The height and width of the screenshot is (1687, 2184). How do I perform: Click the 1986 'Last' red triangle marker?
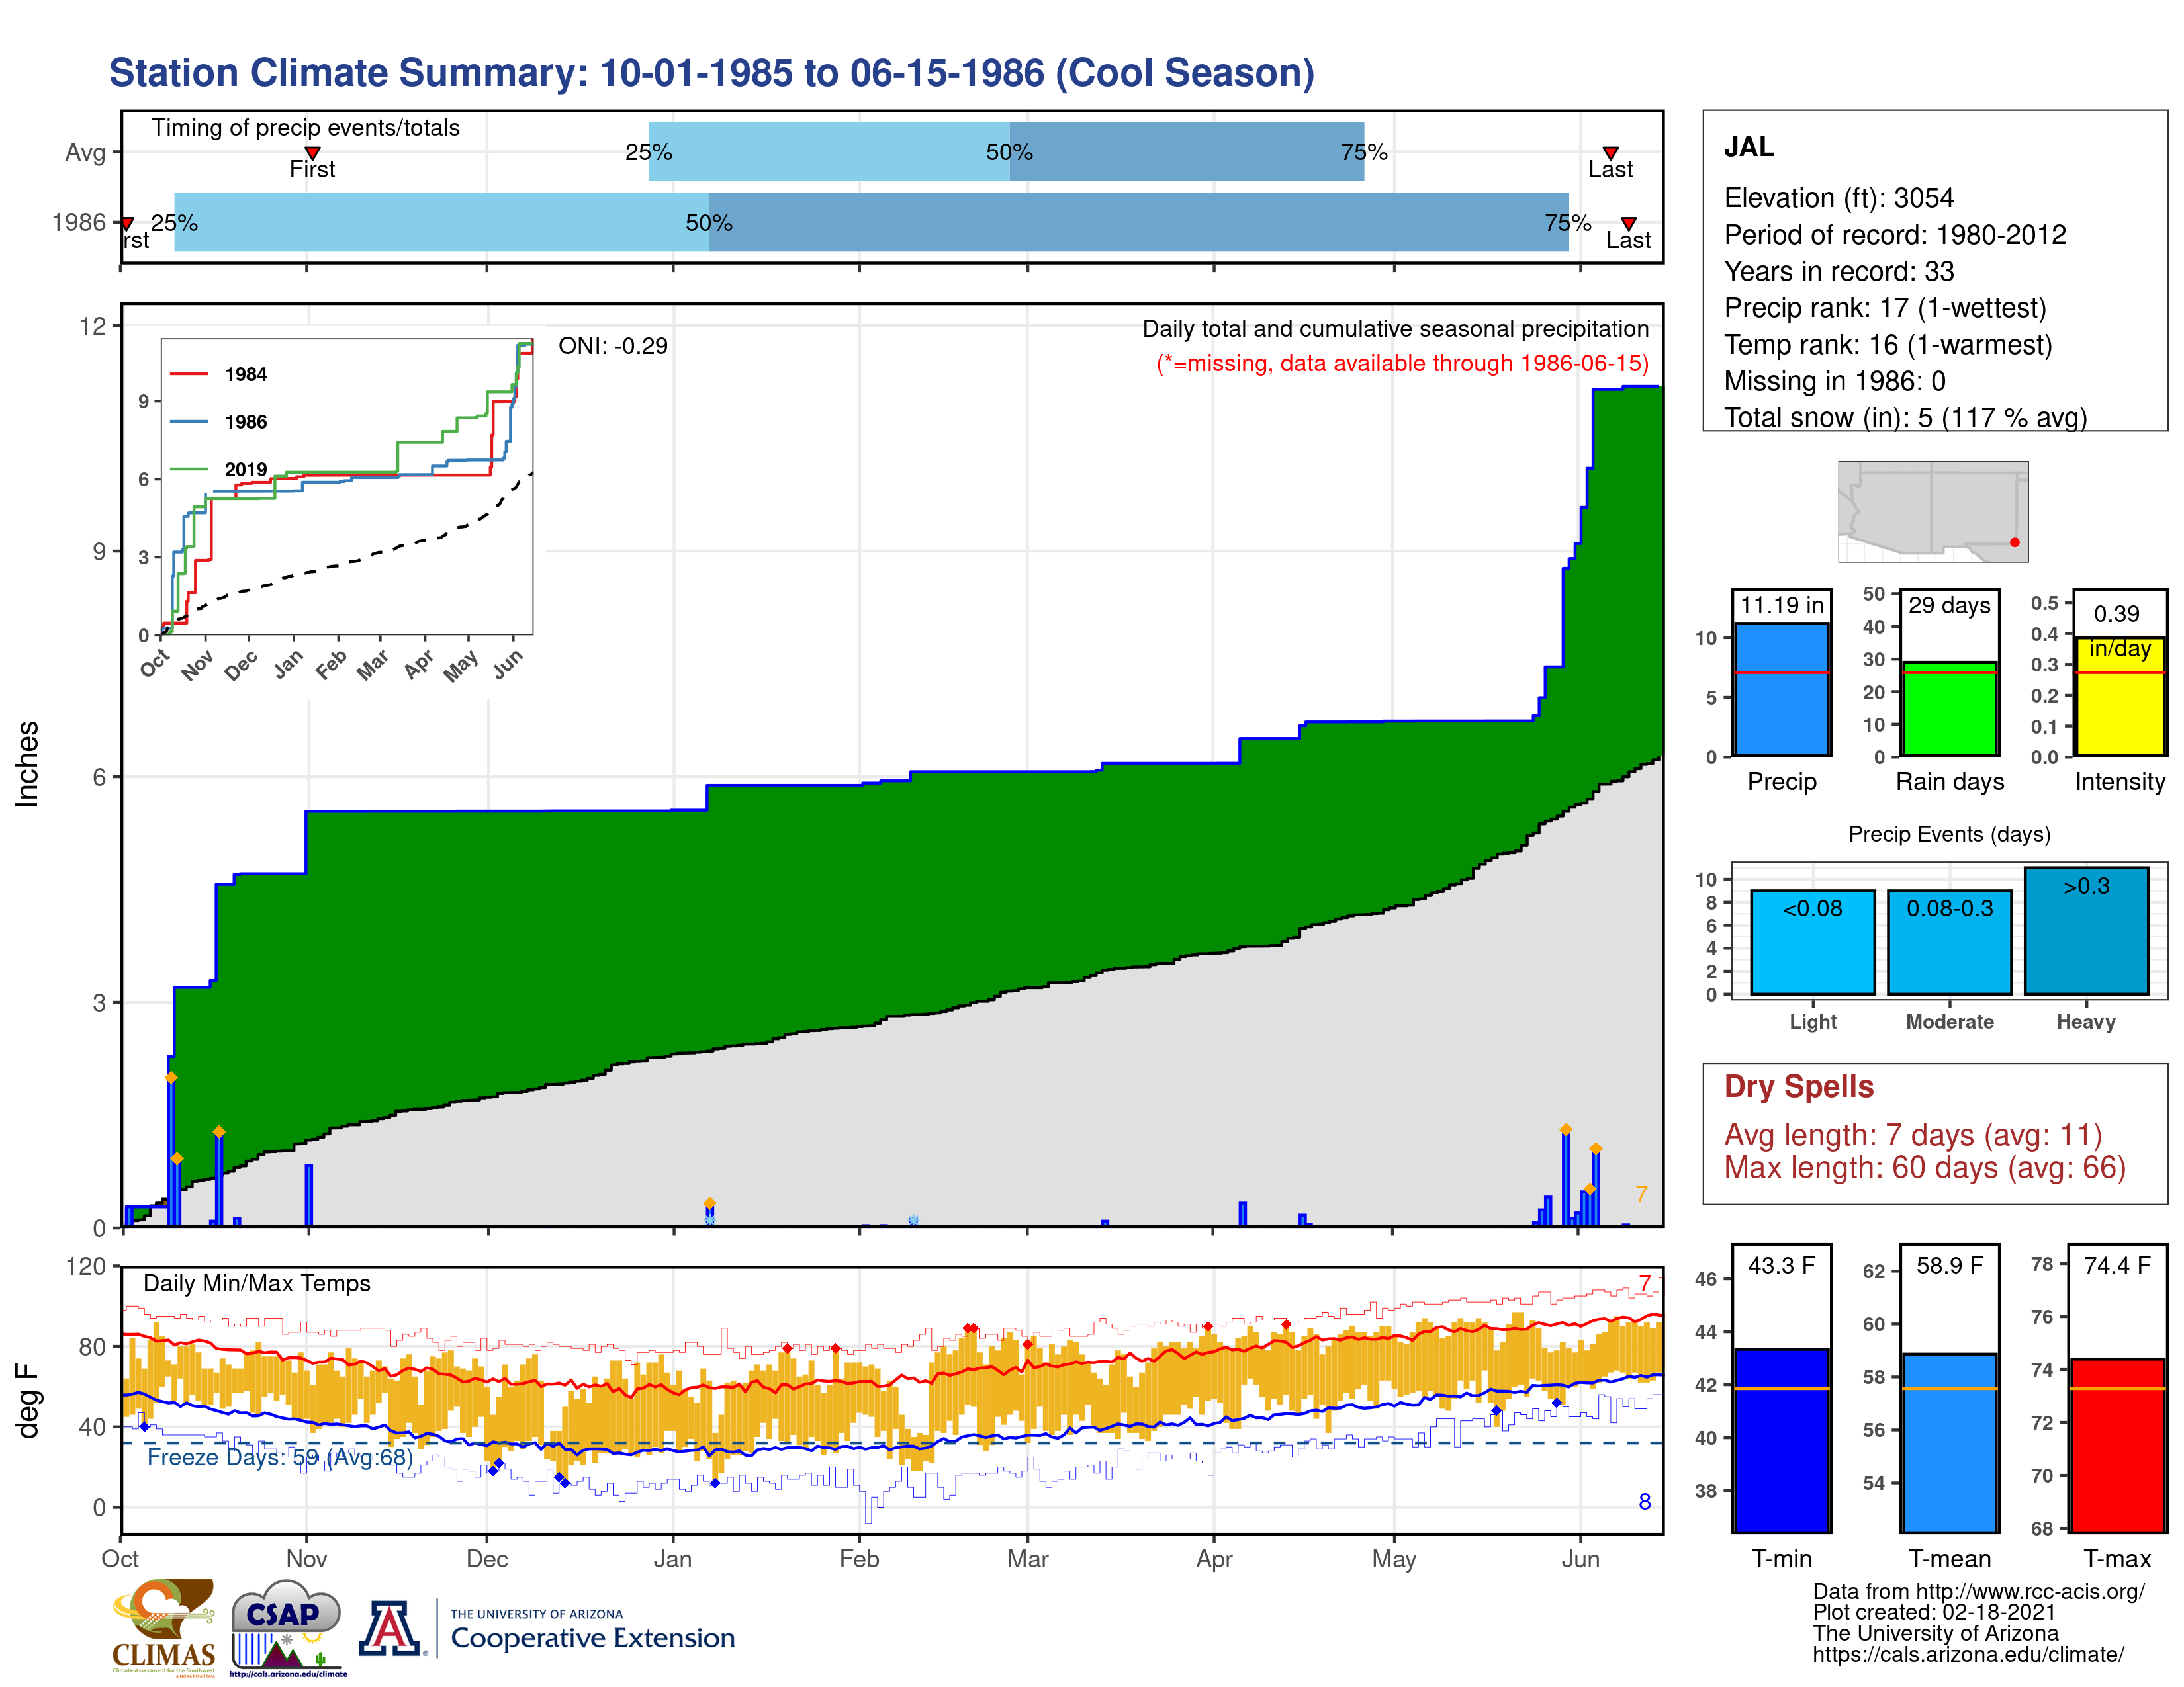tap(1628, 223)
